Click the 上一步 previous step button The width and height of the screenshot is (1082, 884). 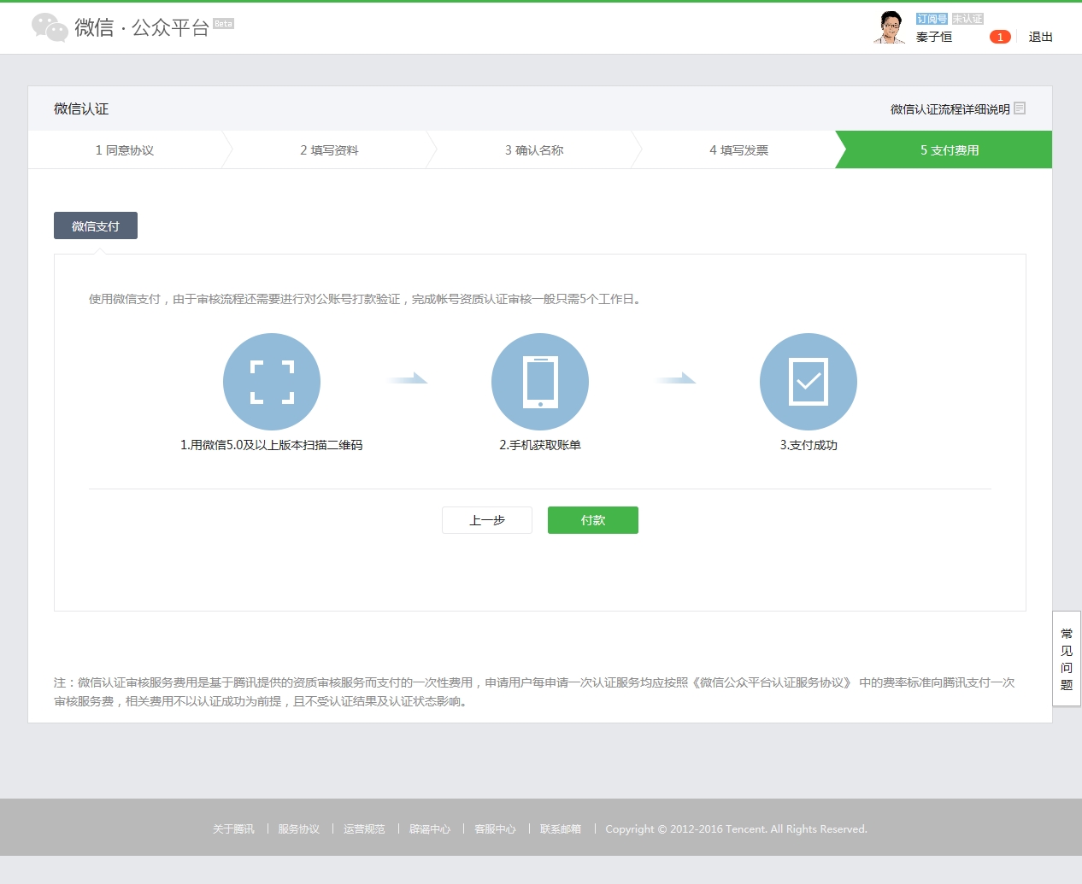pyautogui.click(x=486, y=519)
